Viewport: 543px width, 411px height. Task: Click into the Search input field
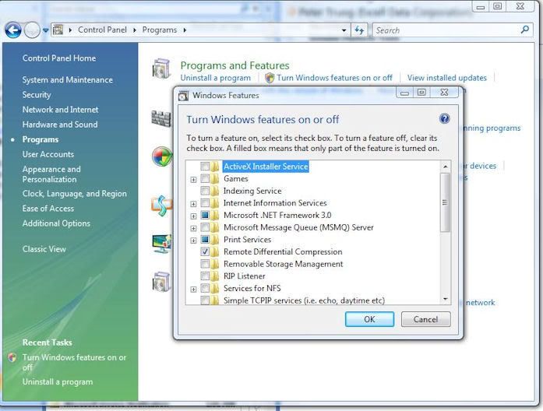[446, 30]
